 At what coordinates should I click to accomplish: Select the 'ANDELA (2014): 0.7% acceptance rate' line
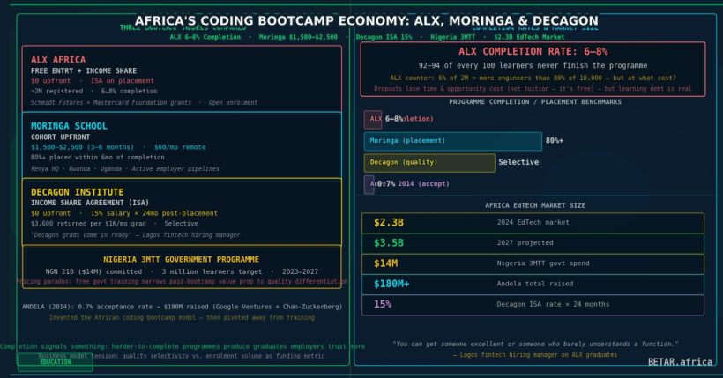pyautogui.click(x=183, y=307)
